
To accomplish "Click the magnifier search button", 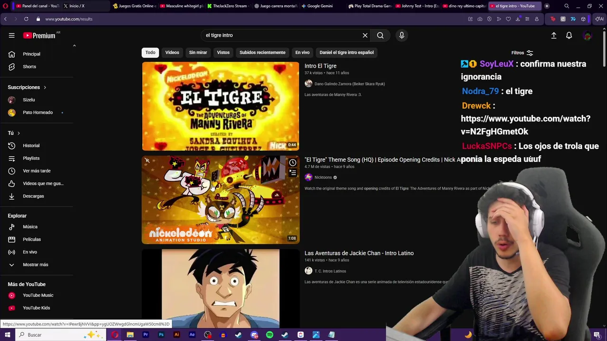I will click(x=380, y=35).
